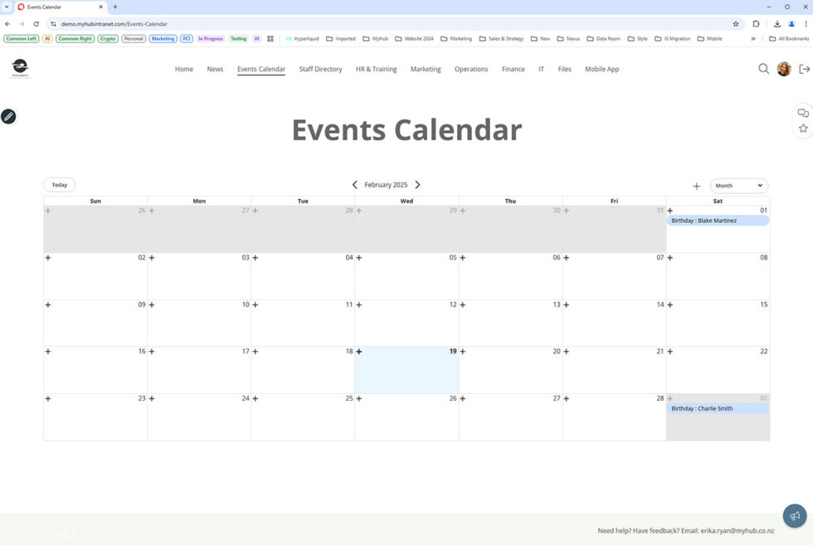Viewport: 813px width, 545px height.
Task: Go to March using the next month chevron
Action: [x=418, y=184]
